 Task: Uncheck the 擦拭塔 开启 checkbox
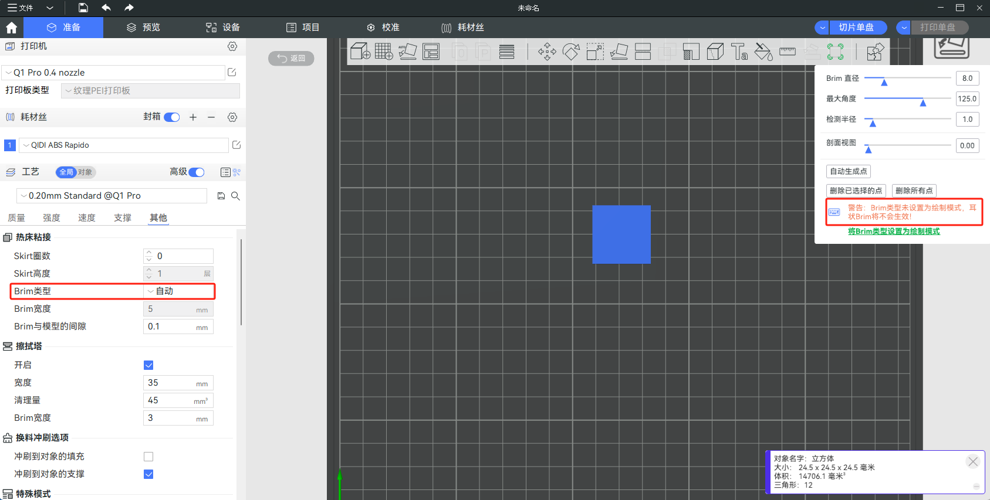click(x=148, y=365)
